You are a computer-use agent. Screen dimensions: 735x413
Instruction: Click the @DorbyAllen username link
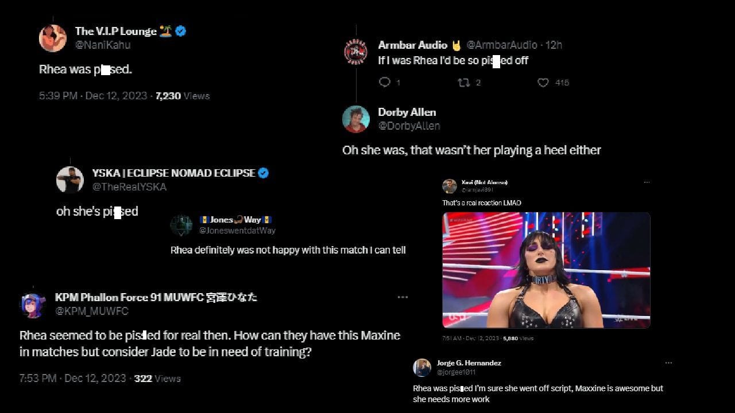pos(409,126)
